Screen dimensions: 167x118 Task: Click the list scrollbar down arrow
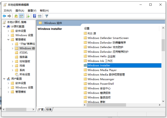pyautogui.click(x=163, y=101)
